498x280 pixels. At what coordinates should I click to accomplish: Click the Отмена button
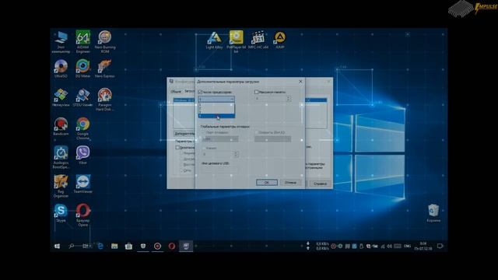(290, 183)
